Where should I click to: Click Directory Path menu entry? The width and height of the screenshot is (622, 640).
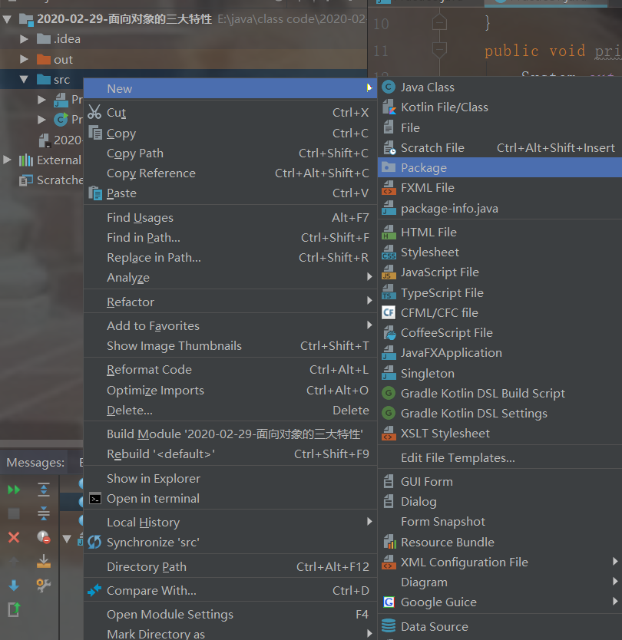click(230, 566)
